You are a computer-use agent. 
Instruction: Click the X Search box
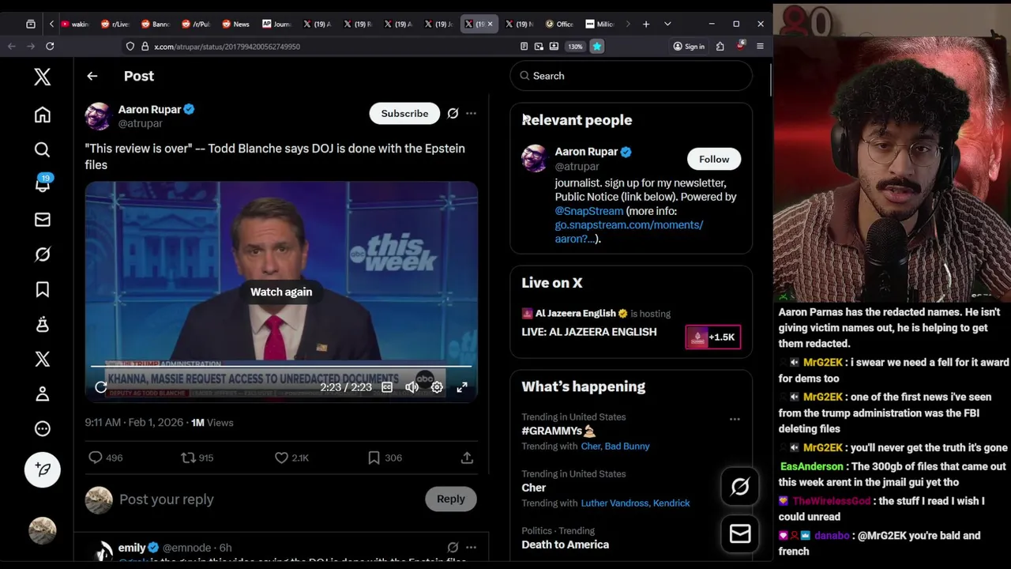pos(631,76)
